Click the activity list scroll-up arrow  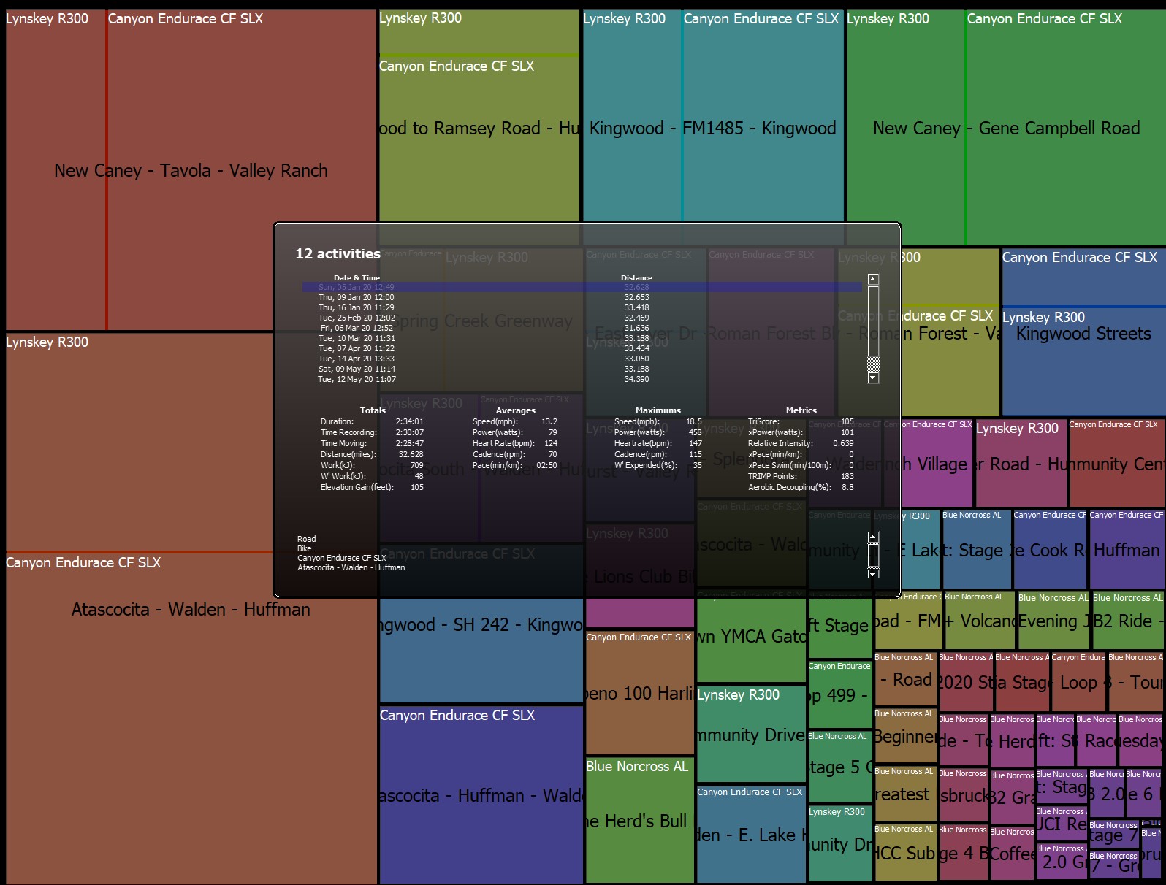coord(873,280)
